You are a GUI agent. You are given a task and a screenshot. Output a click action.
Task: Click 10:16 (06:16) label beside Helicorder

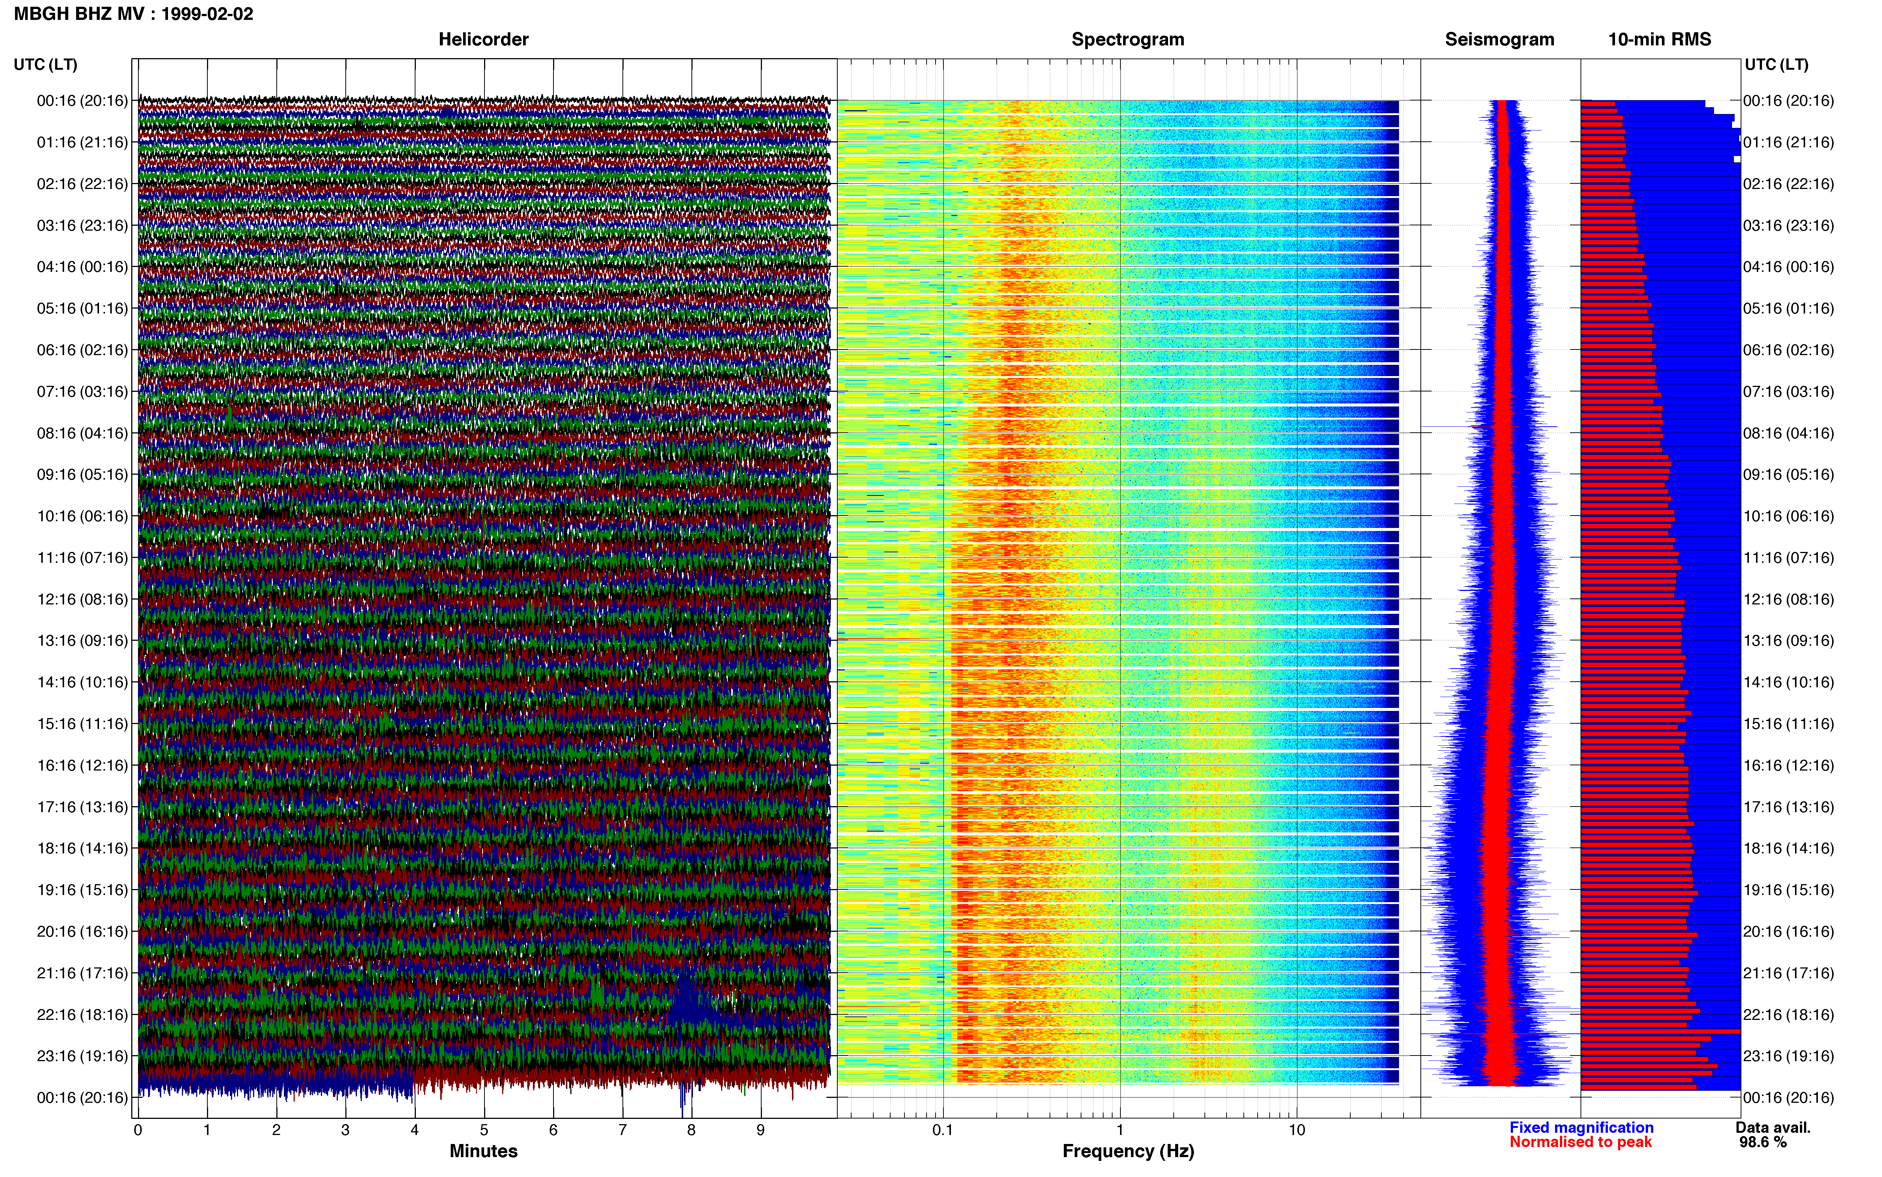click(x=82, y=516)
